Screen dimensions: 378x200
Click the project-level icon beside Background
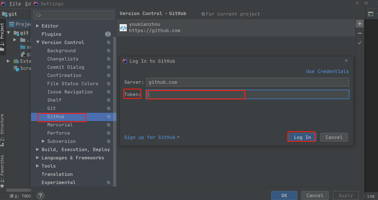coord(109,51)
